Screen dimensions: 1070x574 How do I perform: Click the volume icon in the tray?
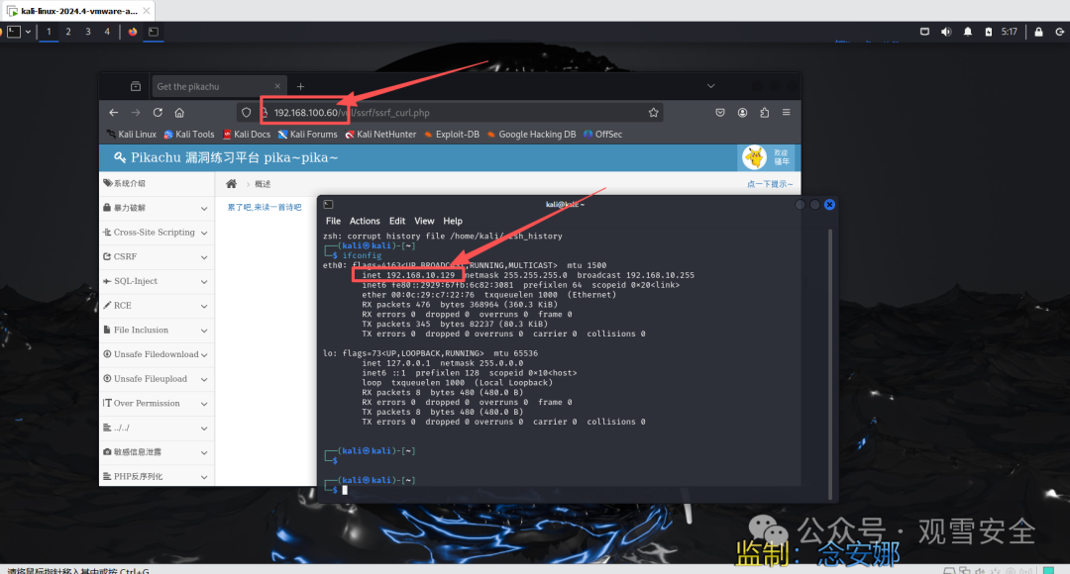(946, 32)
